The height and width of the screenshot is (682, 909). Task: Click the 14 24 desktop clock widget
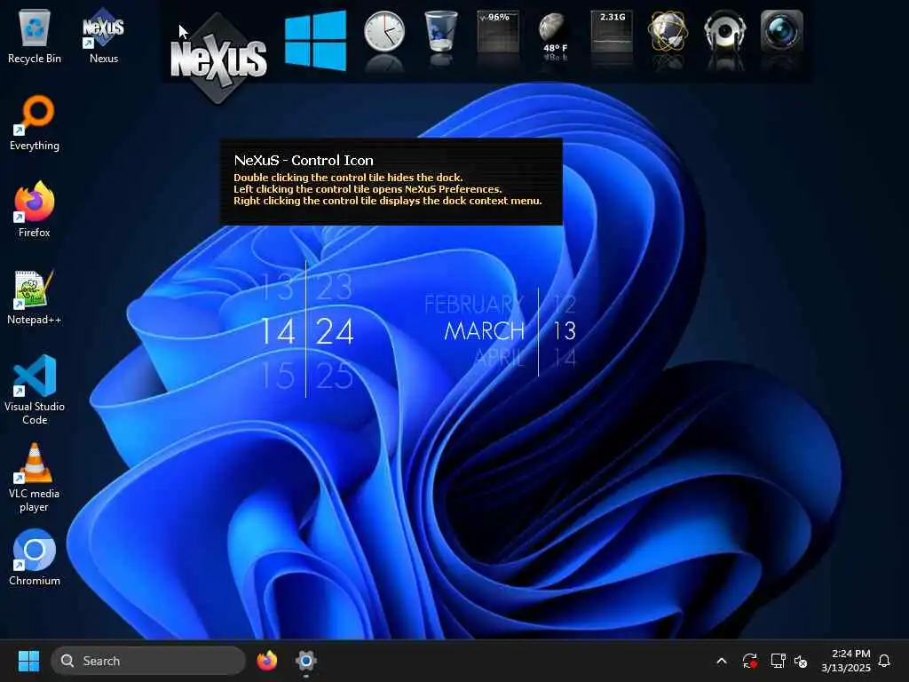[x=306, y=331]
